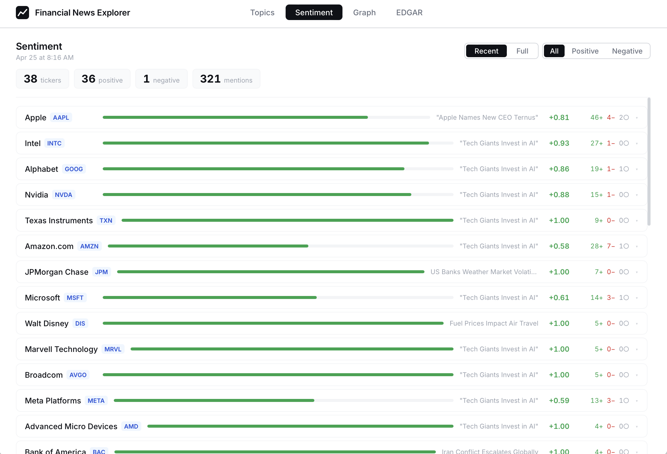Click the MSFT ticker badge

75,298
